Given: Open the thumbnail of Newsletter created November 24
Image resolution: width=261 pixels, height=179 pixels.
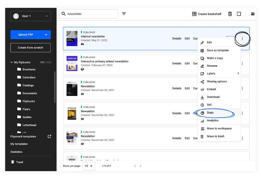Looking at the screenshot, I should point(72,113).
